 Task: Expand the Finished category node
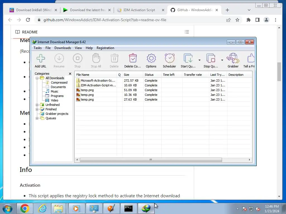37,109
